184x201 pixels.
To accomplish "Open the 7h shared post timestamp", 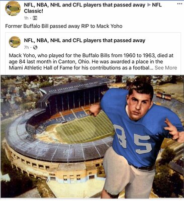I will point(26,48).
